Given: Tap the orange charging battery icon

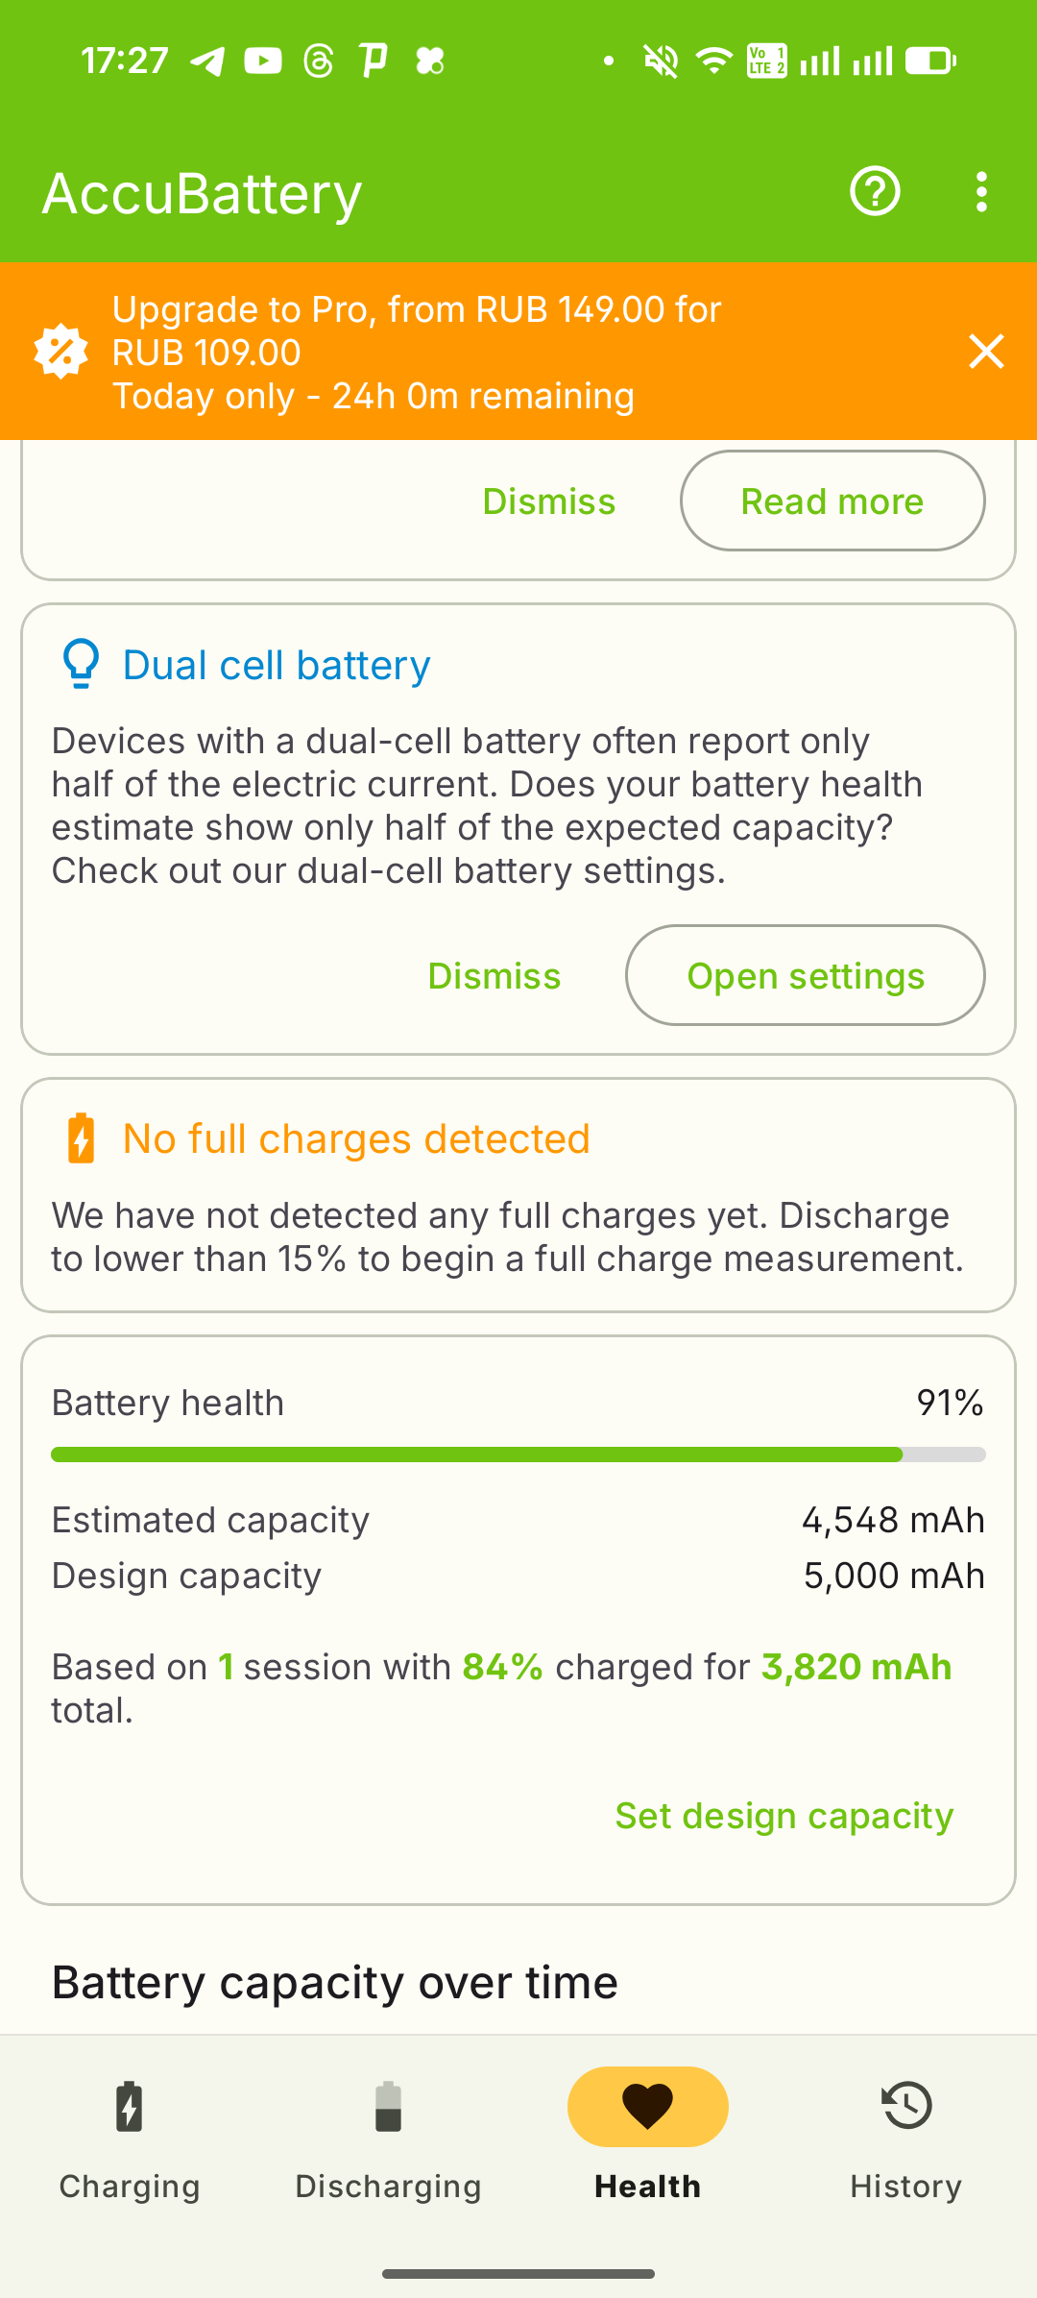Looking at the screenshot, I should pos(82,1138).
